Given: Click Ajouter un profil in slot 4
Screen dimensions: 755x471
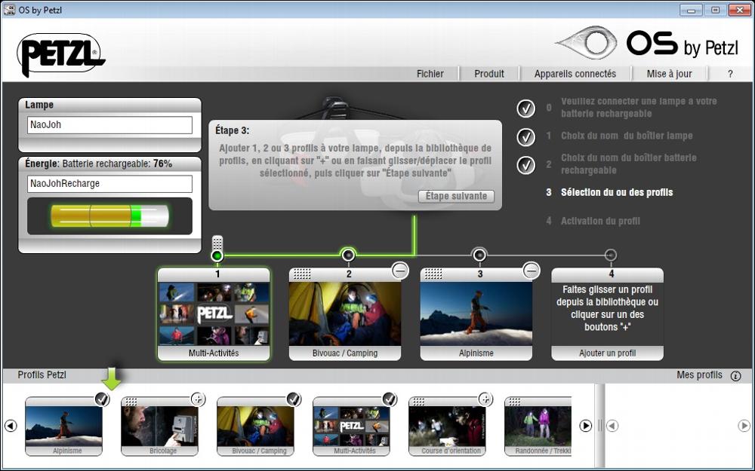Looking at the screenshot, I should (607, 353).
